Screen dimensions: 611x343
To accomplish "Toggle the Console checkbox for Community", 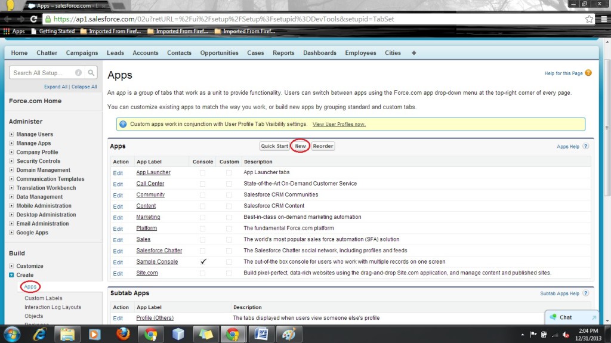I will 203,195.
